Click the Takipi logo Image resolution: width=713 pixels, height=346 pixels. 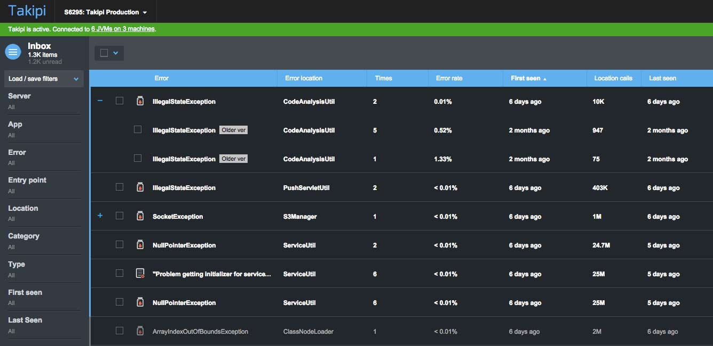point(27,11)
